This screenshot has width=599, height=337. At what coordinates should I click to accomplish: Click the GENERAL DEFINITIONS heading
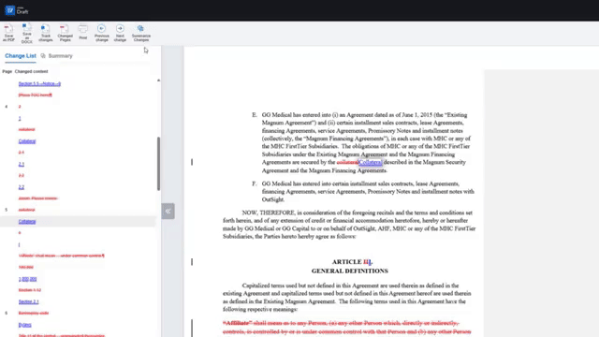(349, 271)
